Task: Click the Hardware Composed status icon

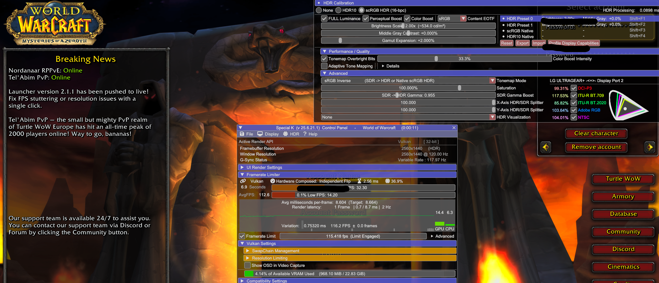Action: point(273,181)
